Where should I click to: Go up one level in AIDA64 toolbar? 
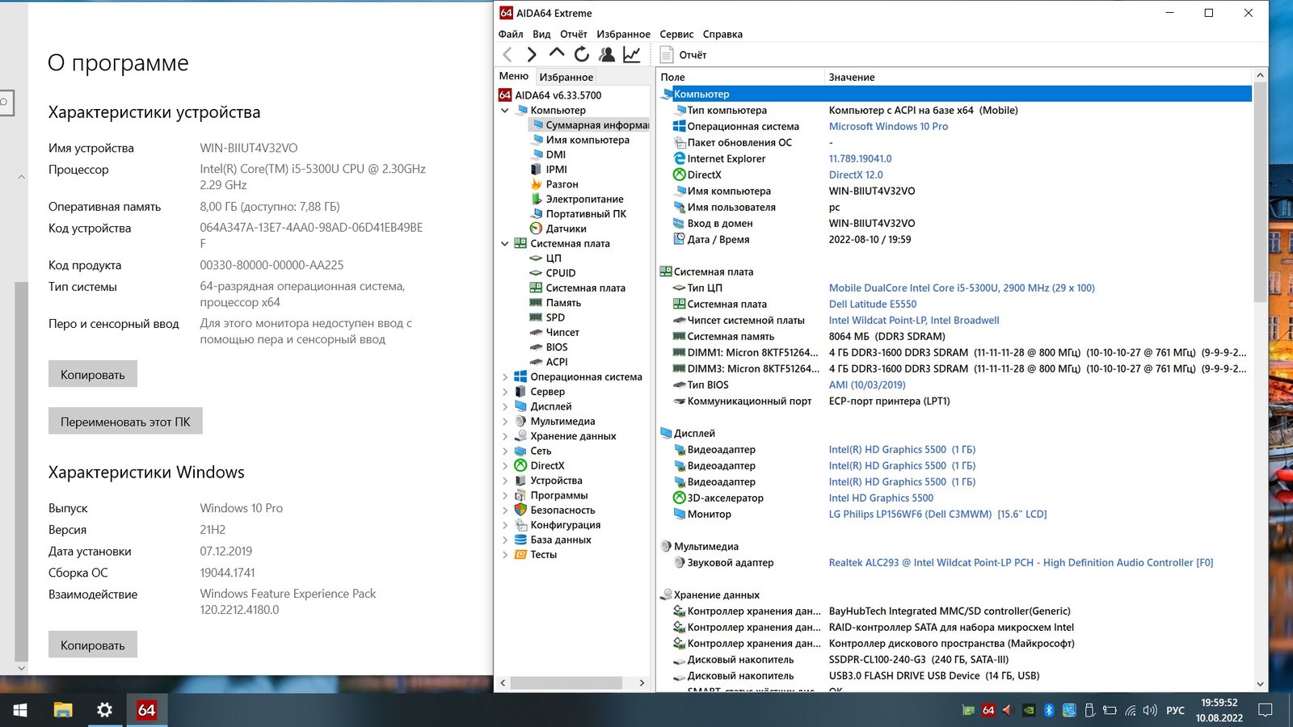pos(556,53)
